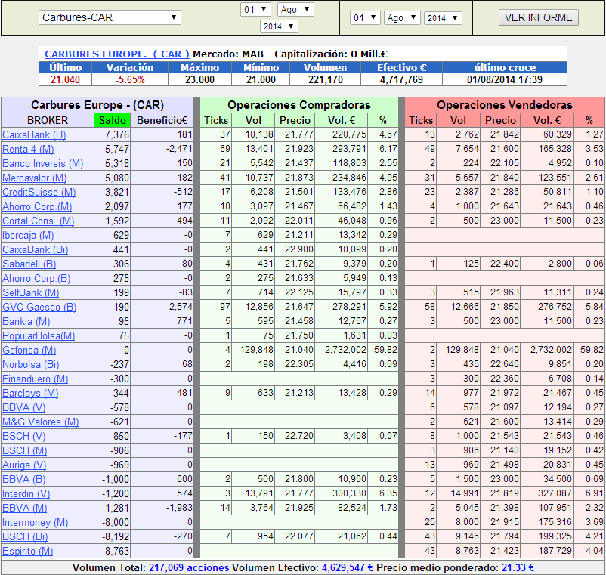Open the end date day dropdown
The image size is (606, 575).
[365, 17]
